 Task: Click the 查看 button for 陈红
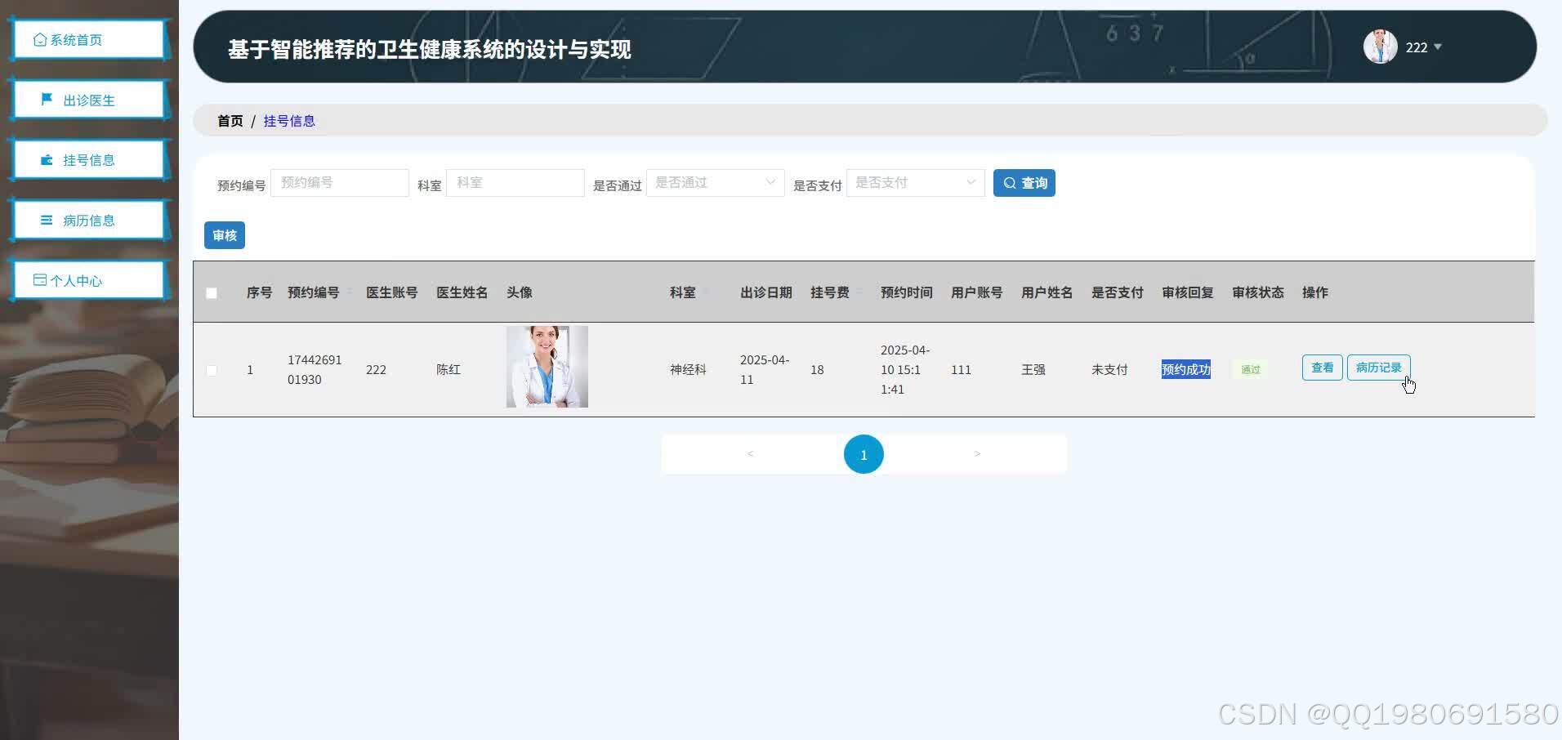point(1322,368)
